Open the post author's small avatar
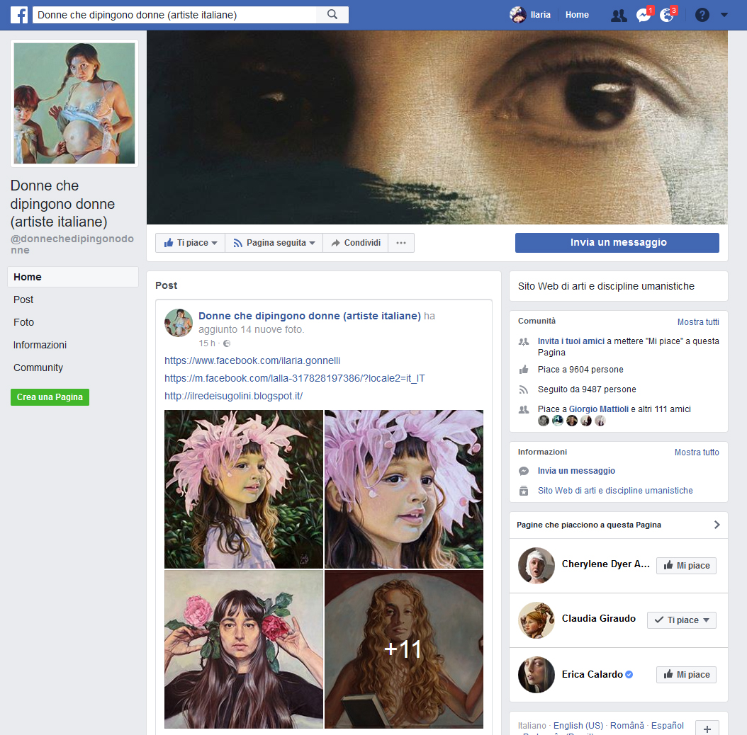 pos(178,323)
